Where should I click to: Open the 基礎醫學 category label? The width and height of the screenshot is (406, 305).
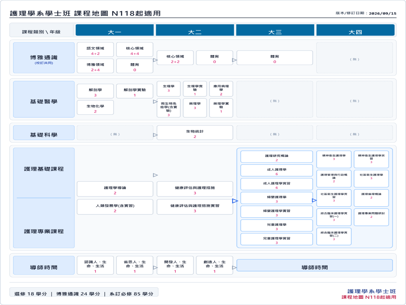point(44,99)
